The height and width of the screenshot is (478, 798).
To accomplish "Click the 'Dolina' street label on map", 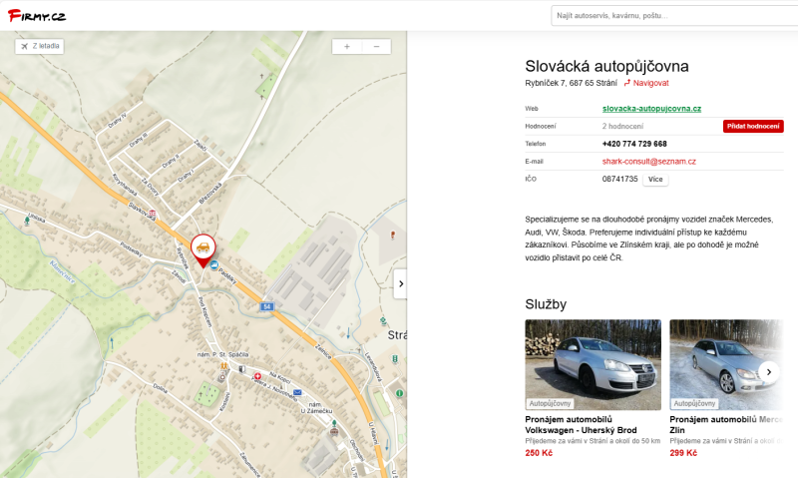I will click(x=160, y=389).
